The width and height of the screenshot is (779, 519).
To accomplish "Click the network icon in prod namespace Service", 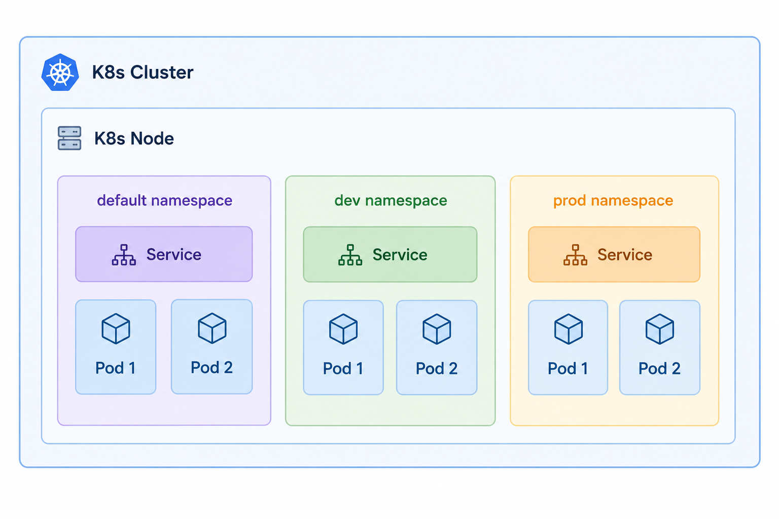I will (575, 255).
